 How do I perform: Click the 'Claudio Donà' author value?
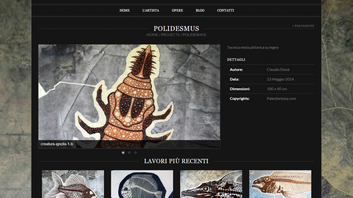[278, 70]
